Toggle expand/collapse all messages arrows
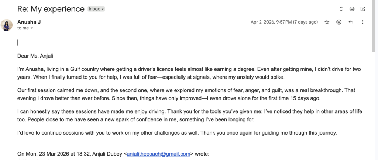378x160 pixels. (341, 9)
